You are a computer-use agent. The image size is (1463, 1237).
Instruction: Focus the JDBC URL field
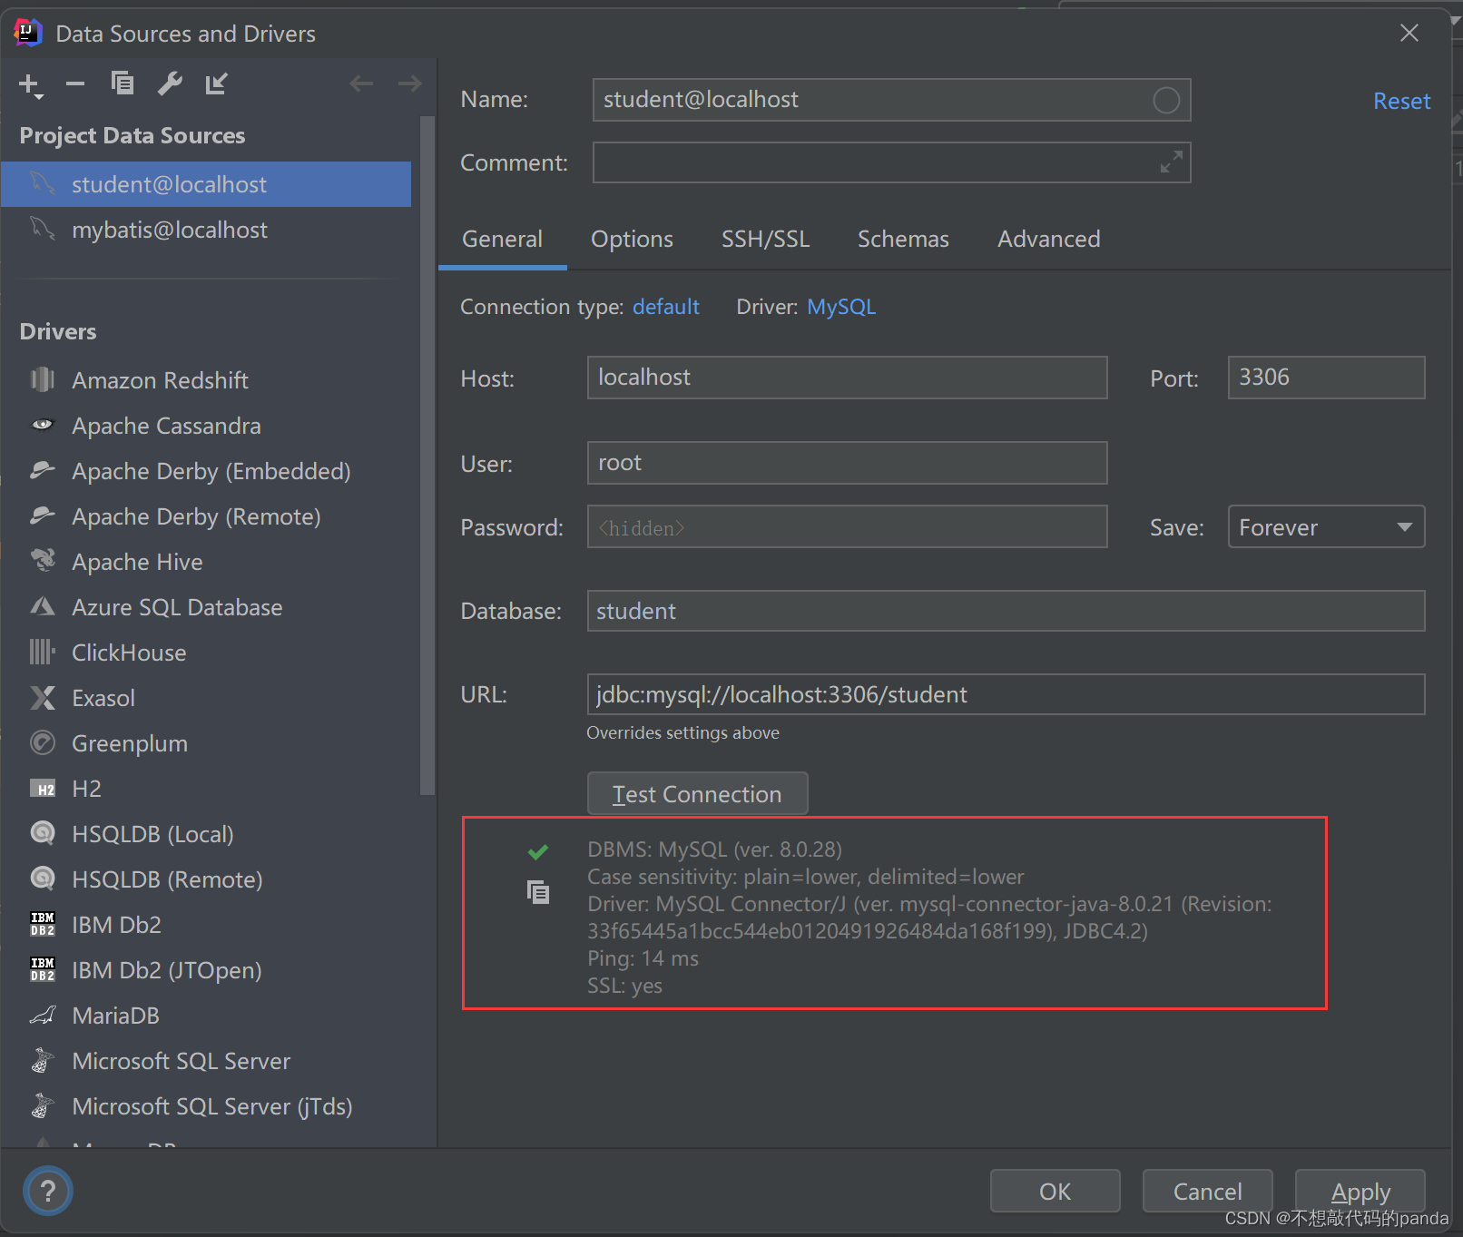click(1006, 694)
